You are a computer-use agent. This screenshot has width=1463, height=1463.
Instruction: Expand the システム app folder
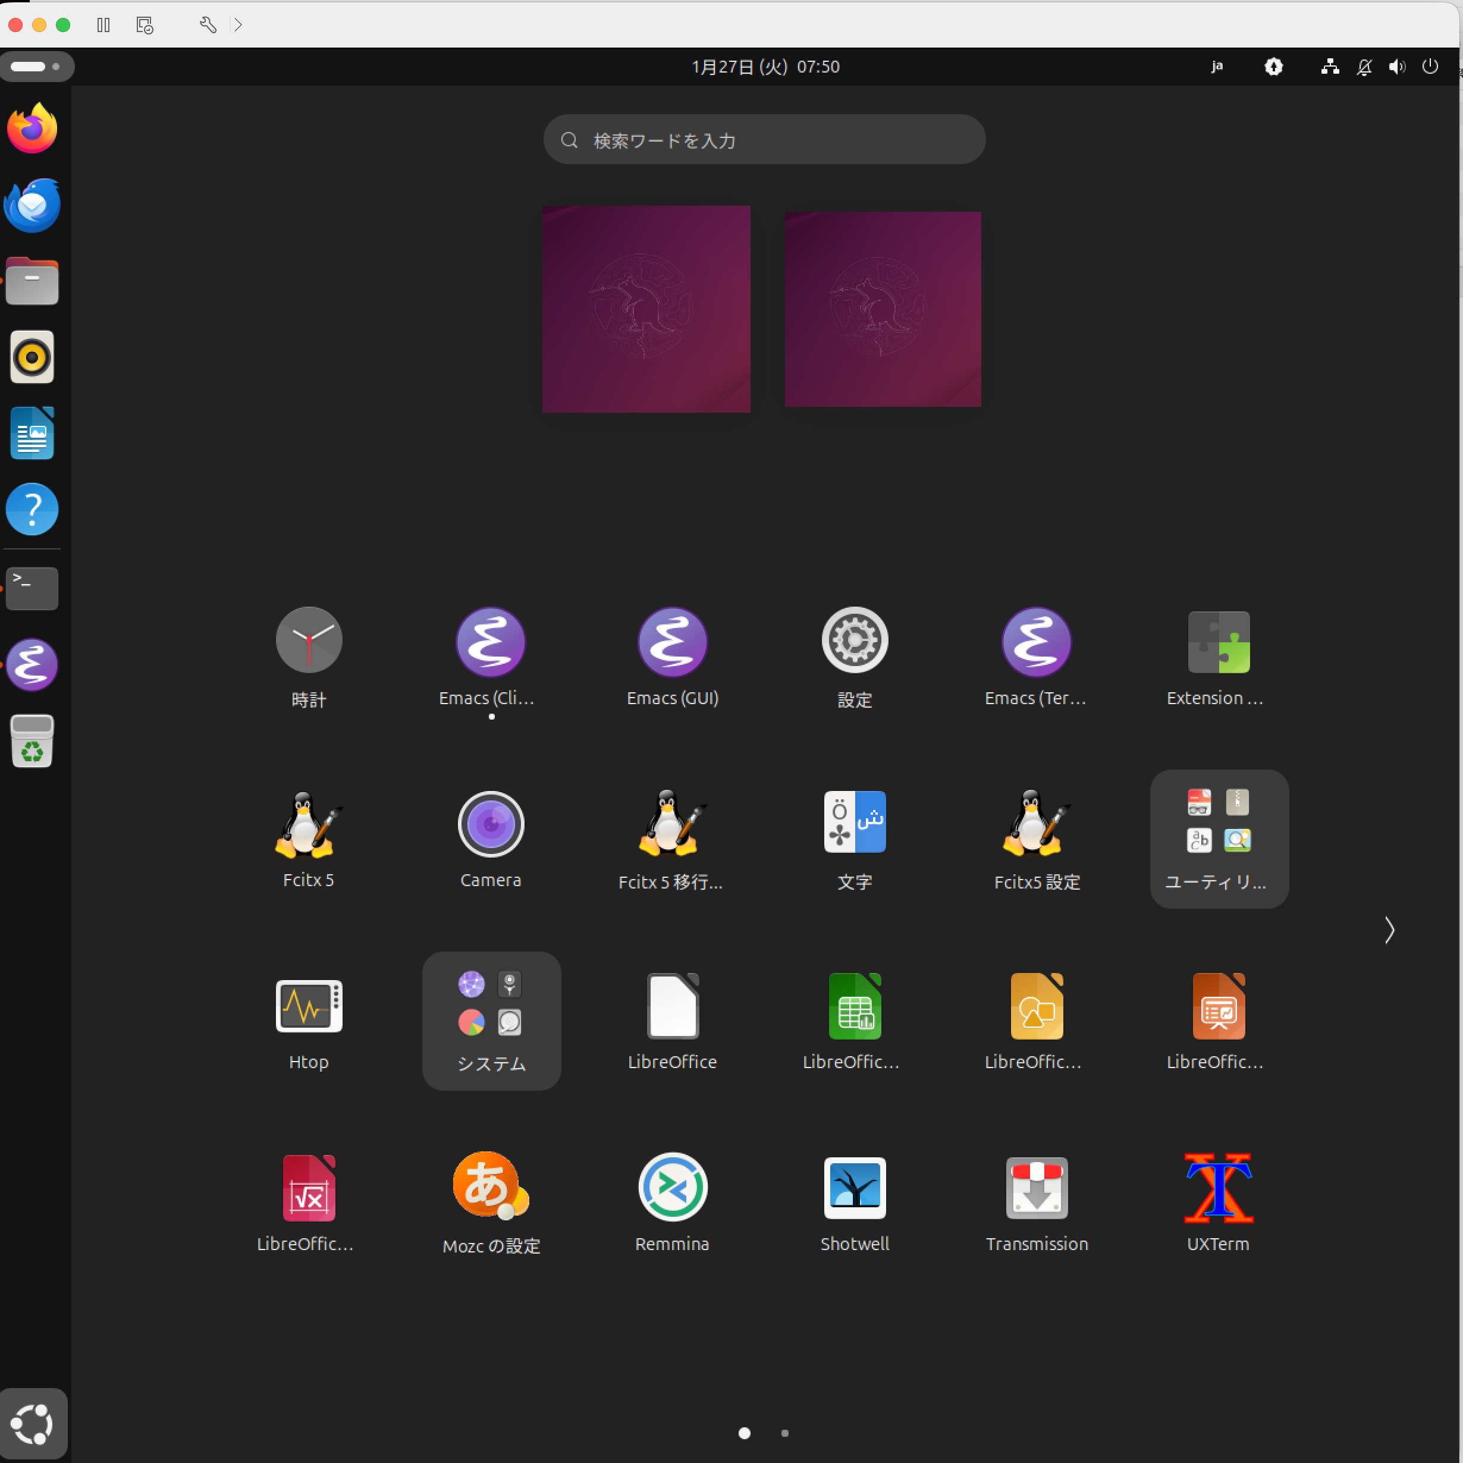coord(491,1020)
